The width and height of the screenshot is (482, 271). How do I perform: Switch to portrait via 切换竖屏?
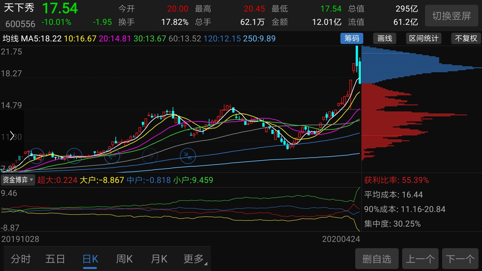point(451,16)
